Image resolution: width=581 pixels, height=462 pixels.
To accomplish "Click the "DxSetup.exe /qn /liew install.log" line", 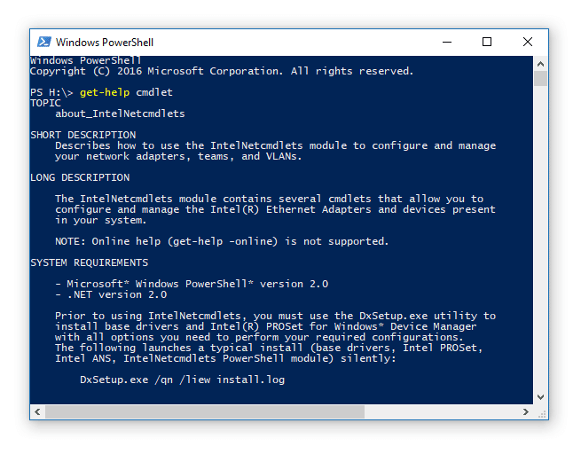I will [x=182, y=380].
